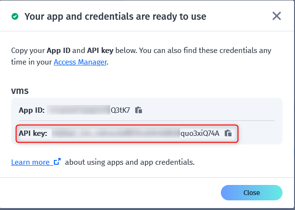This screenshot has height=210, width=295.
Task: Click the "about using apps and app credentials" text
Action: point(130,162)
